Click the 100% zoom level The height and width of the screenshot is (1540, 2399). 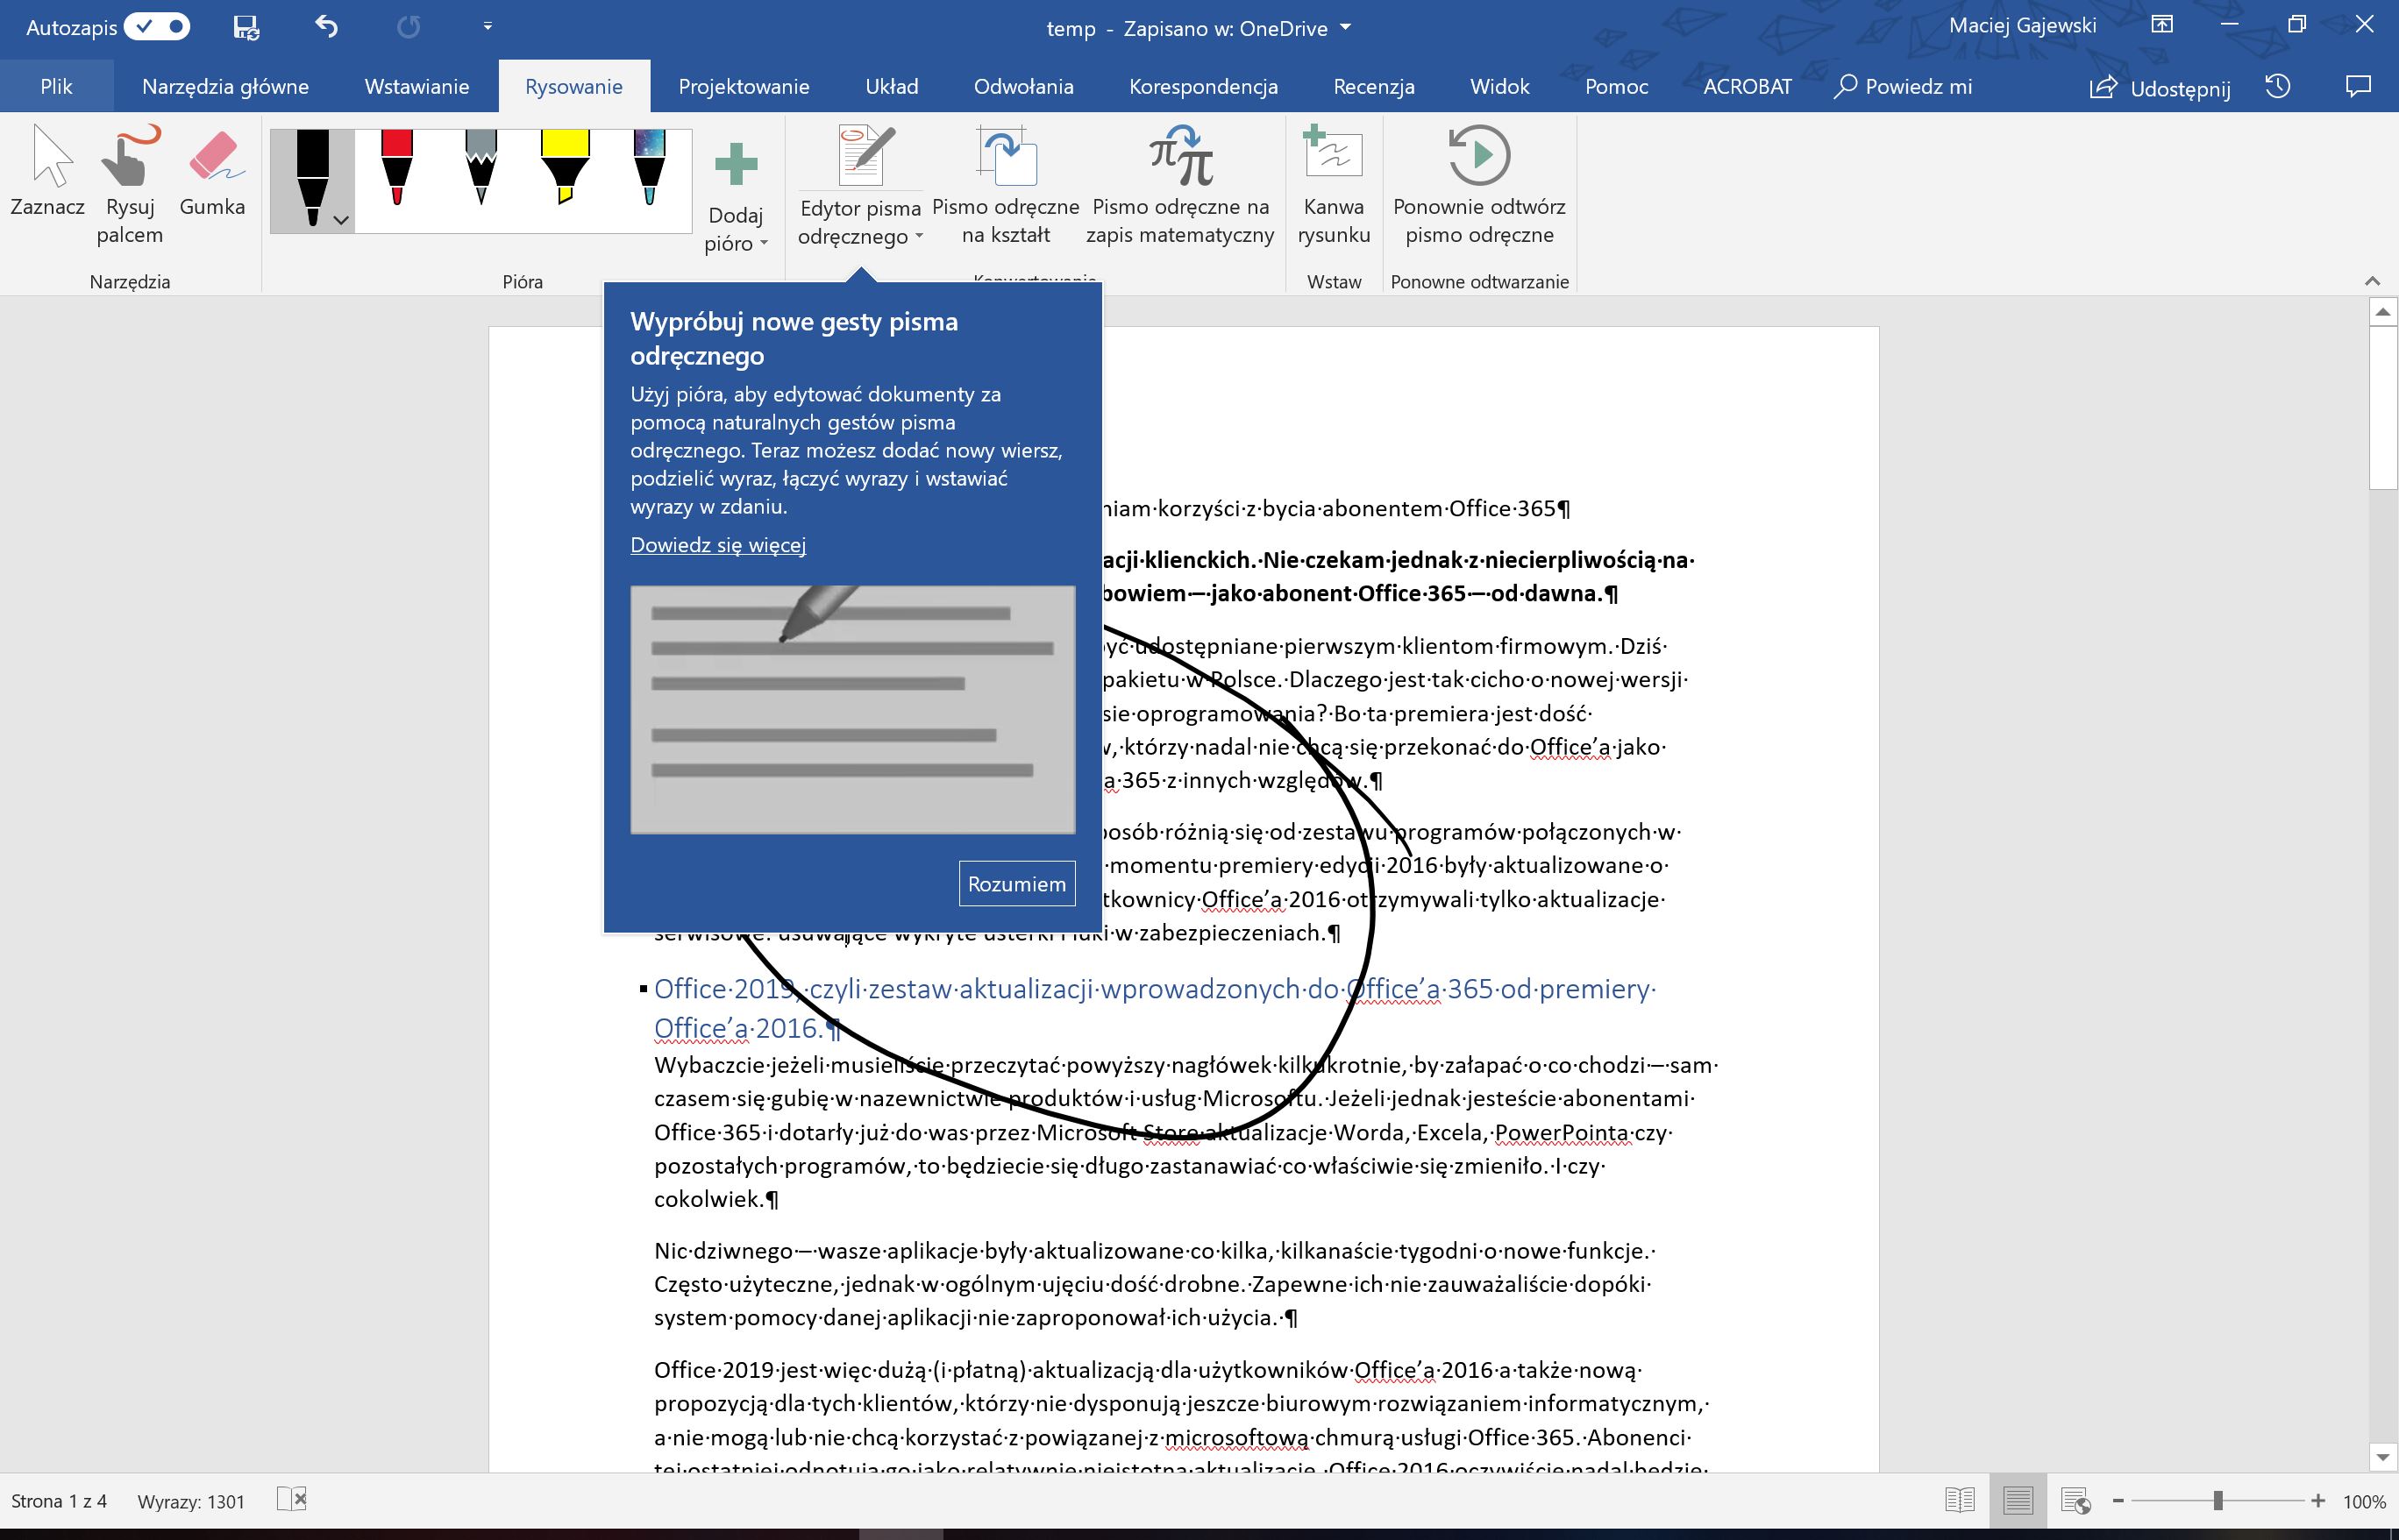pos(2363,1501)
